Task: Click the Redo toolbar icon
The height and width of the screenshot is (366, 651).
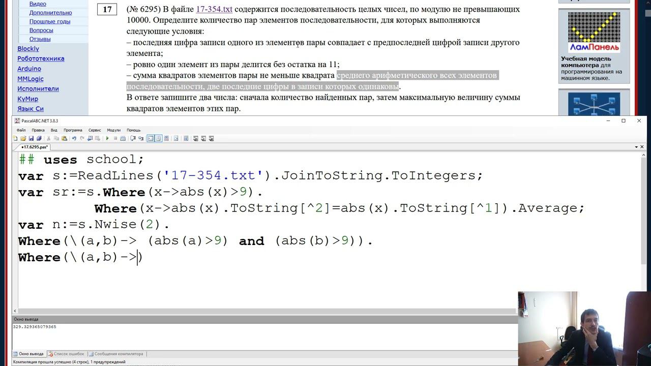Action: [x=82, y=138]
